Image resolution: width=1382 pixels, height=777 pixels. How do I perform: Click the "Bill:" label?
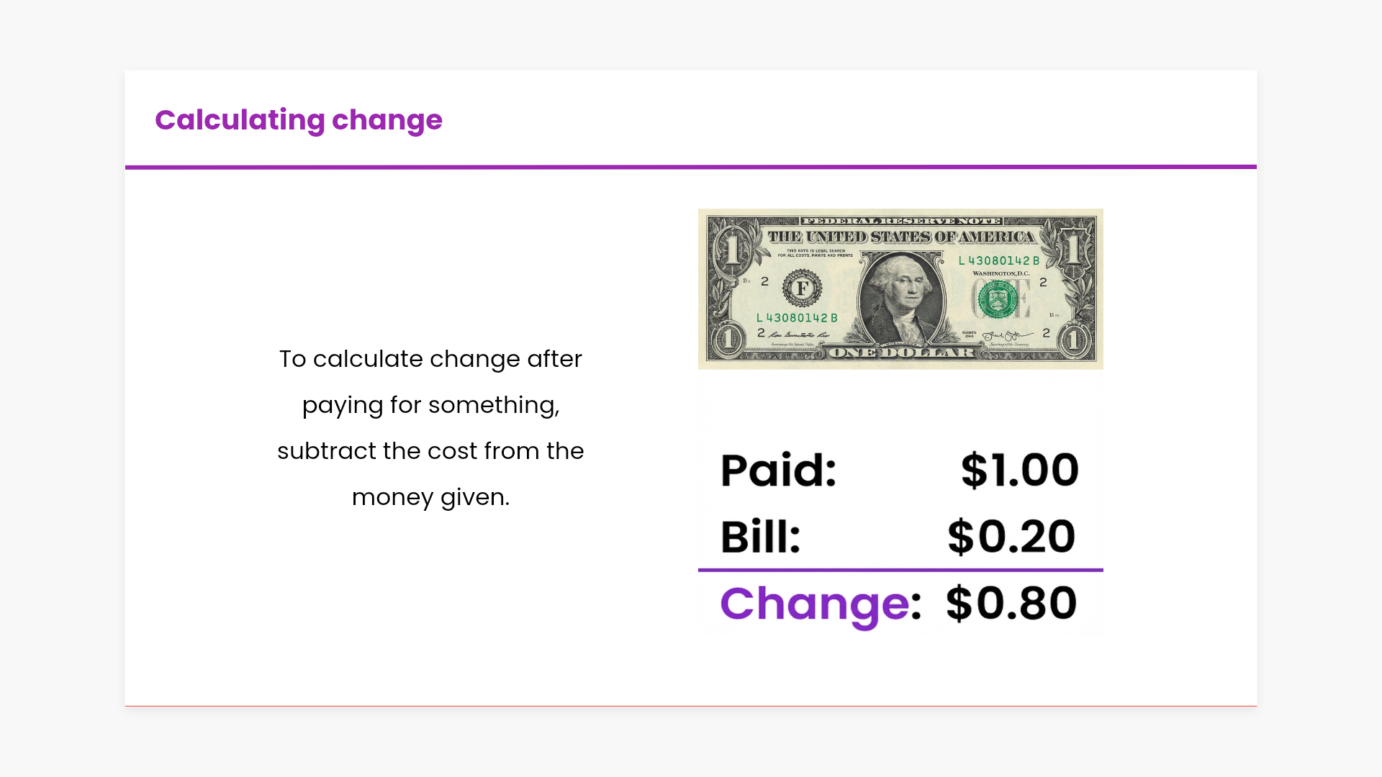click(x=760, y=537)
